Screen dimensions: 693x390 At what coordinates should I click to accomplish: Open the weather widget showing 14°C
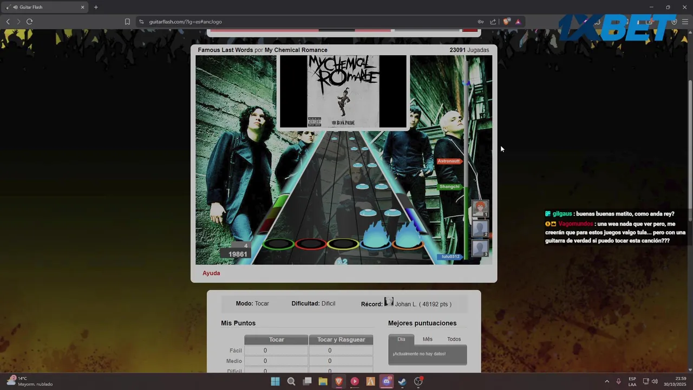point(30,381)
